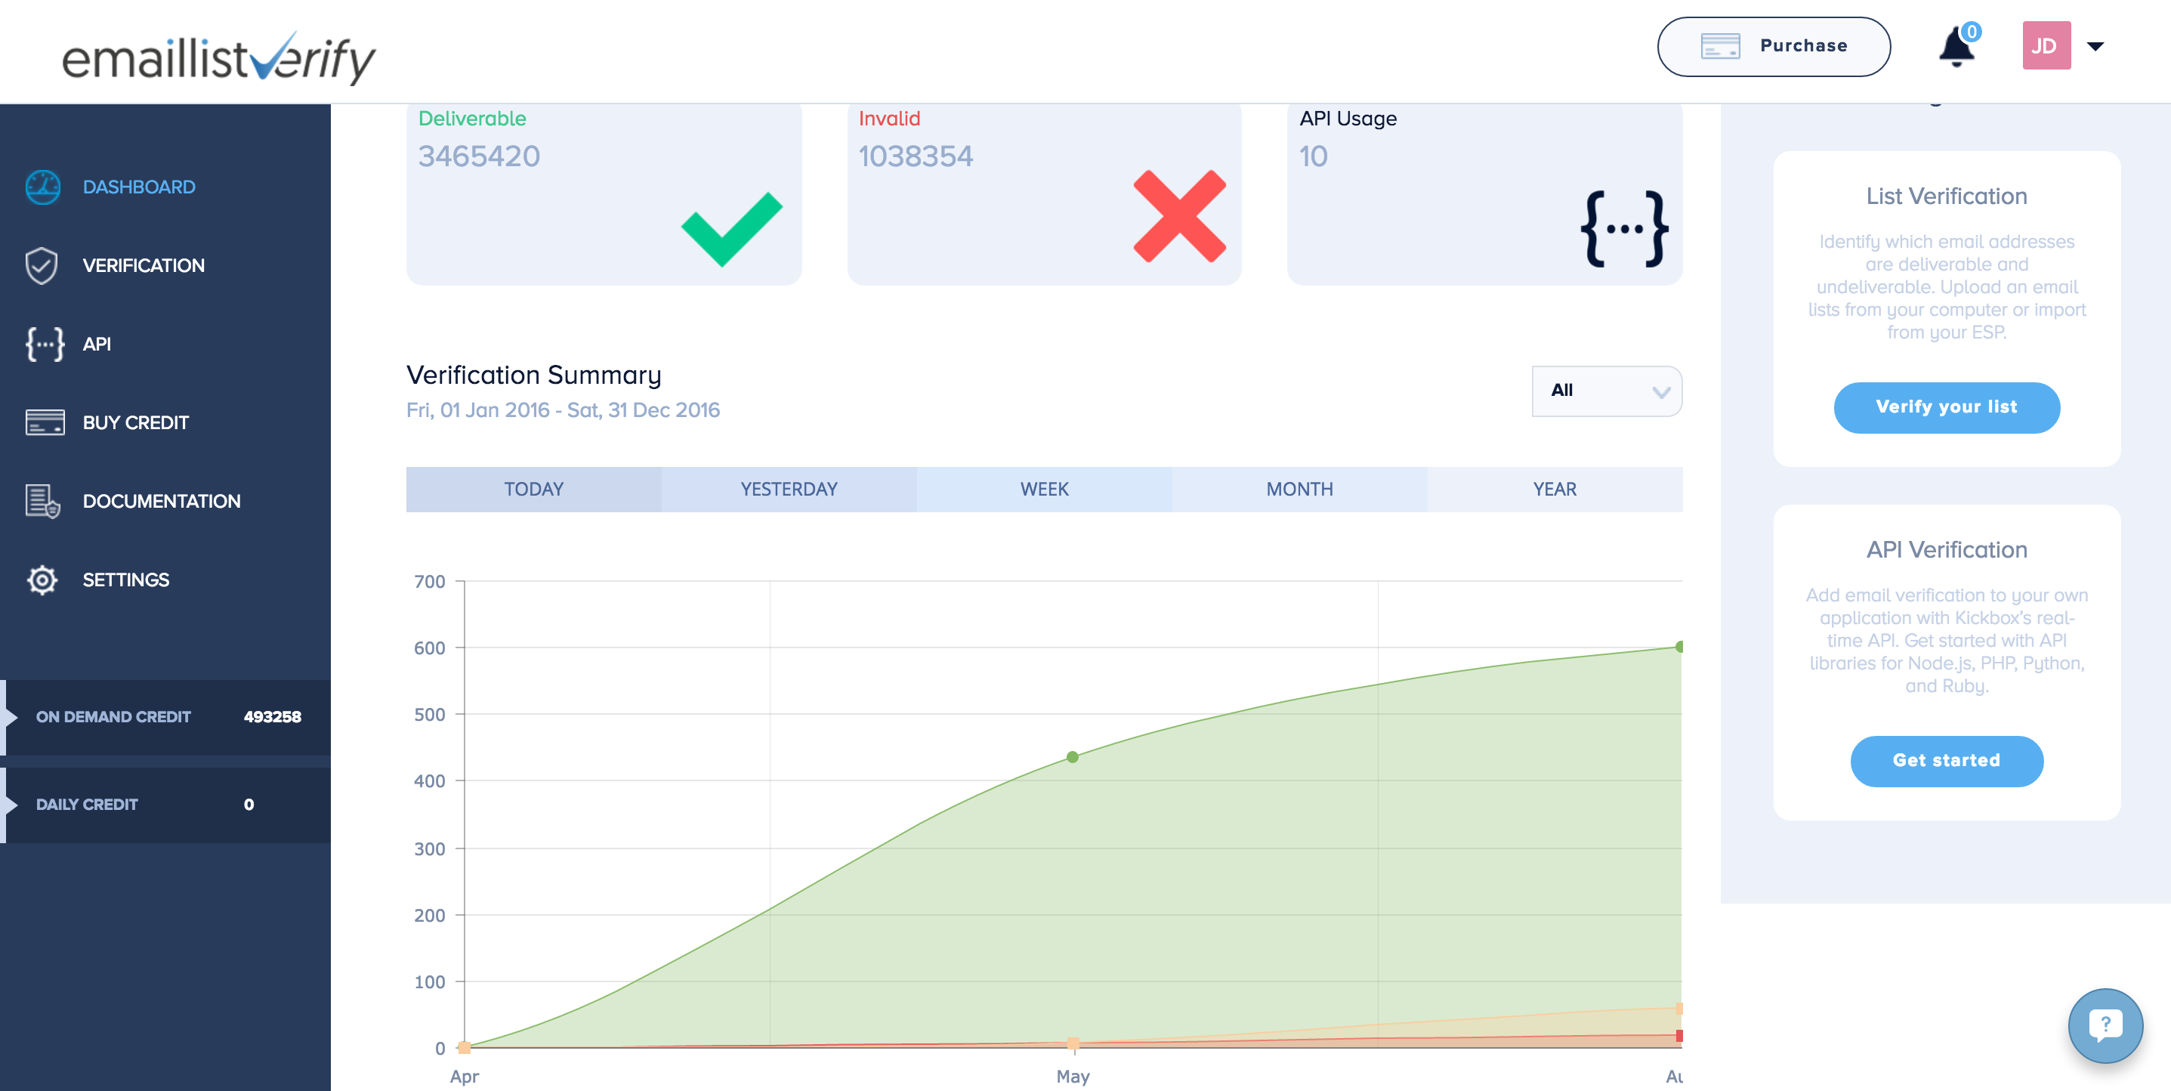Switch to the WEEK tab
Image resolution: width=2171 pixels, height=1091 pixels.
tap(1043, 489)
